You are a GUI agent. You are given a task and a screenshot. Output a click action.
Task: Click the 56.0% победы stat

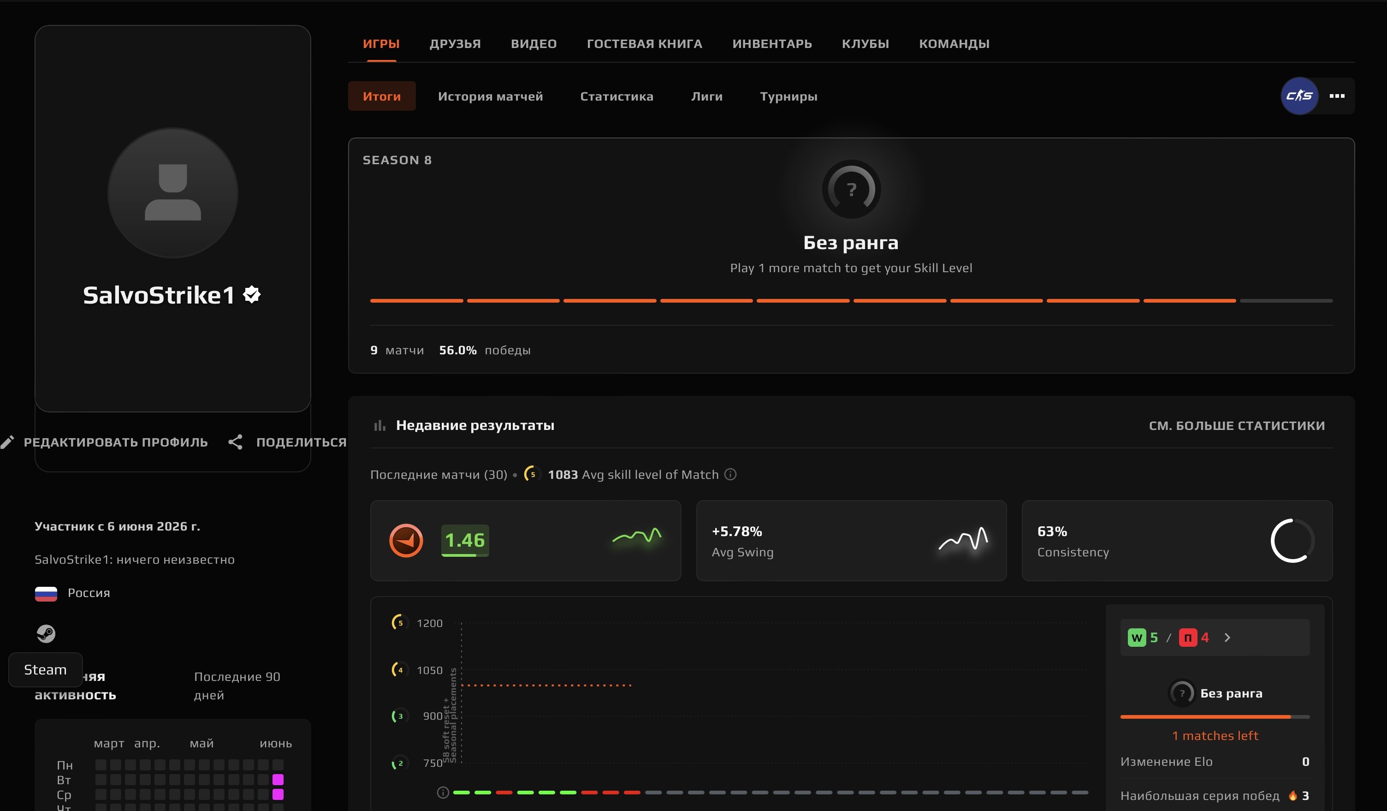484,350
